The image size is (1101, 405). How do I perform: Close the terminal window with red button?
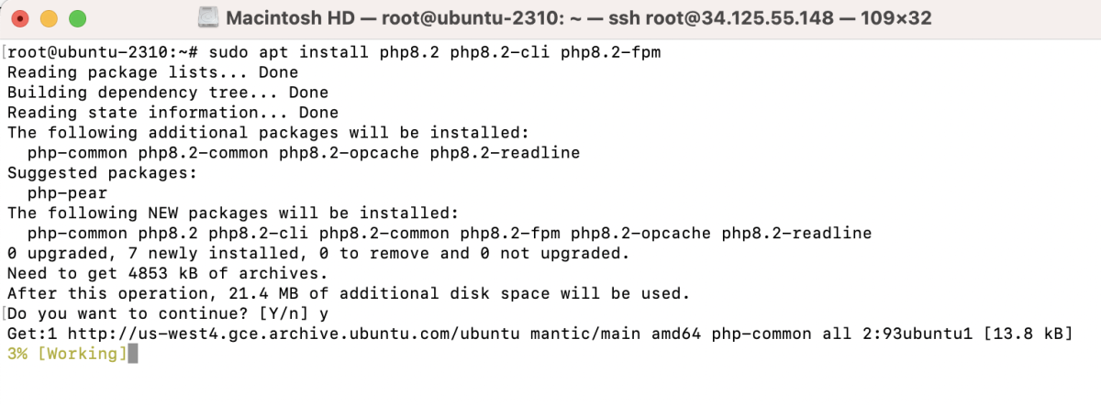22,18
